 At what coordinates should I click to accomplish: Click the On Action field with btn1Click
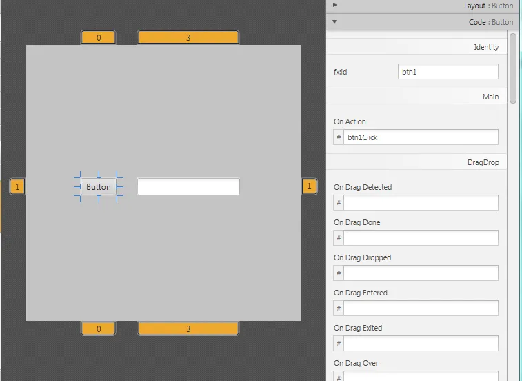[x=421, y=137]
